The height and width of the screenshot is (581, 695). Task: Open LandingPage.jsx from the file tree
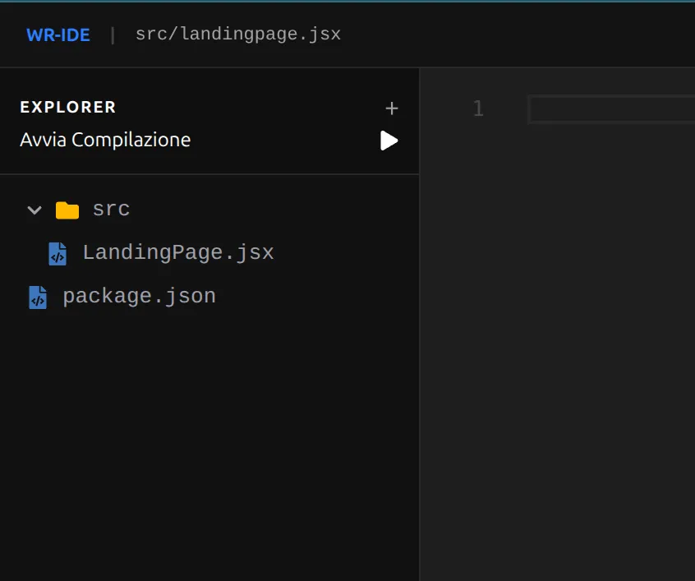[177, 253]
